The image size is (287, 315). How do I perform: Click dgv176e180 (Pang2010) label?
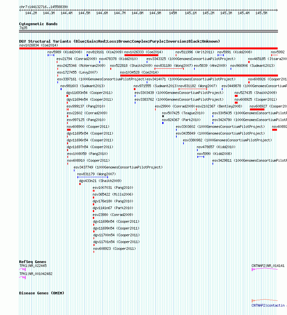click(x=113, y=201)
